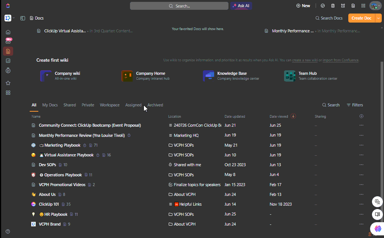The height and width of the screenshot is (238, 384).
Task: Click the open-book floating icon on the right edge
Action: coord(377,214)
